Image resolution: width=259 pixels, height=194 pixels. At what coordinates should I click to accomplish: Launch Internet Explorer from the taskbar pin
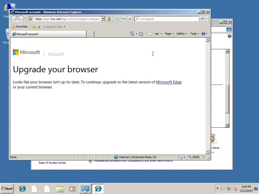22,189
